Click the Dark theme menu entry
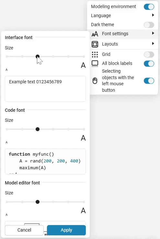 pyautogui.click(x=122, y=25)
